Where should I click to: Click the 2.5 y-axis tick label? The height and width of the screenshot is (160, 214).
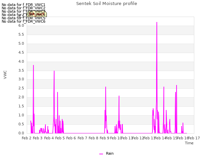[x=21, y=88]
